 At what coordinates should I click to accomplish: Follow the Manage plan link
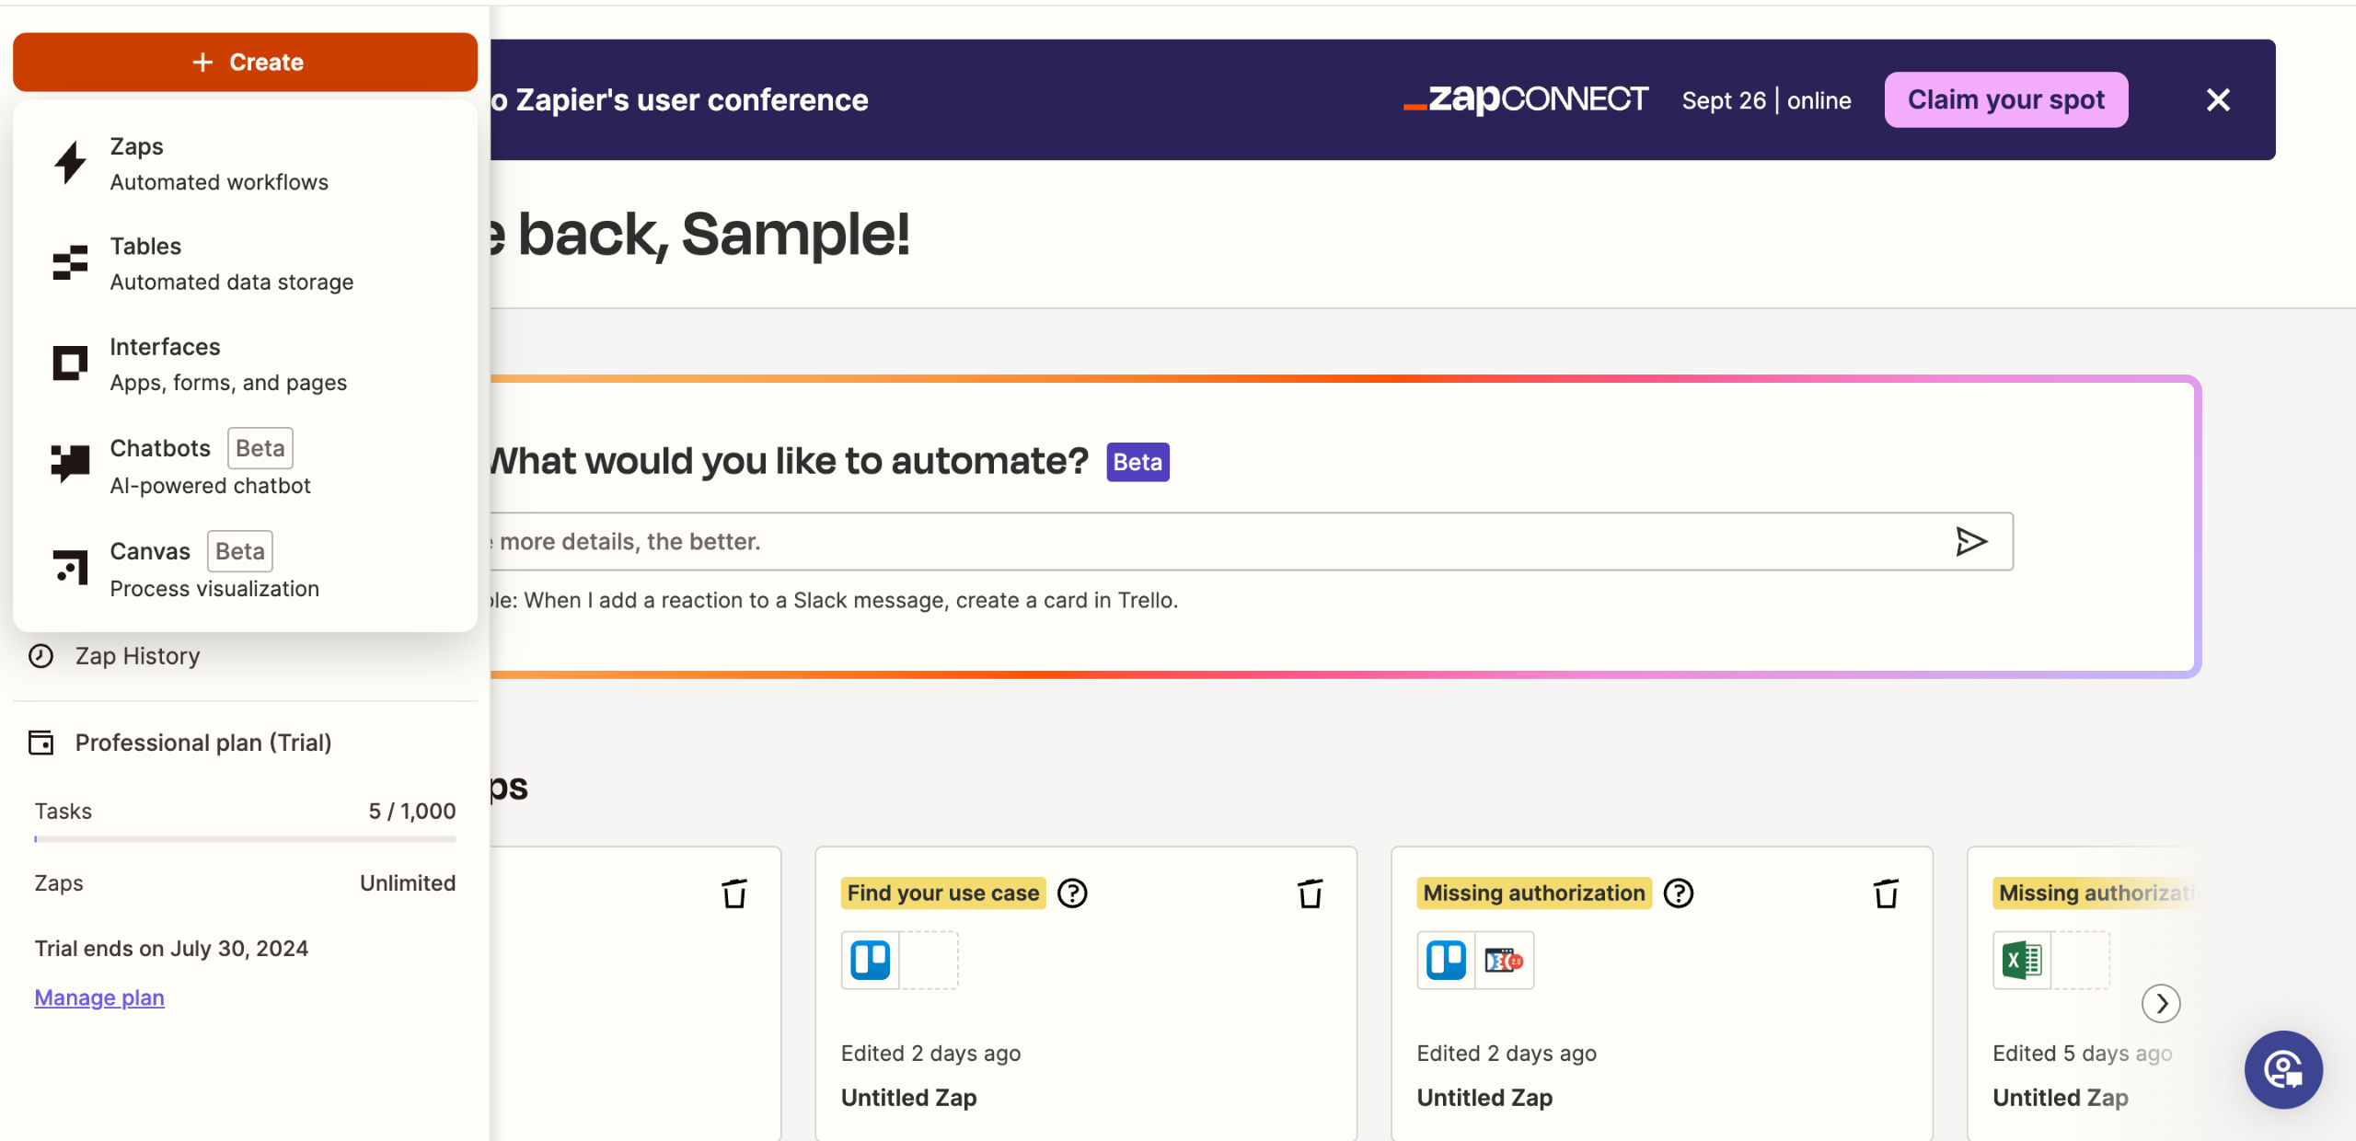pyautogui.click(x=99, y=997)
